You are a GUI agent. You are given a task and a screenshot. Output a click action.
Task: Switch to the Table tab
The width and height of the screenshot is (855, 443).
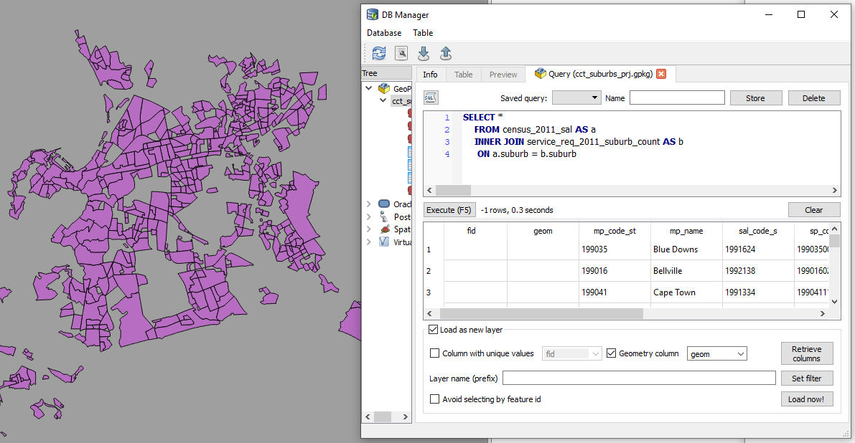(464, 75)
